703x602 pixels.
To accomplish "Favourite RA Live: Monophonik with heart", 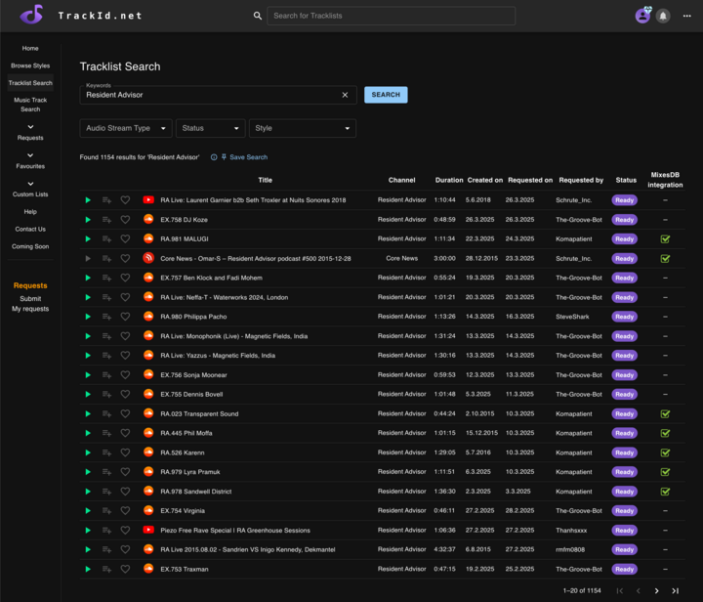I will 125,336.
